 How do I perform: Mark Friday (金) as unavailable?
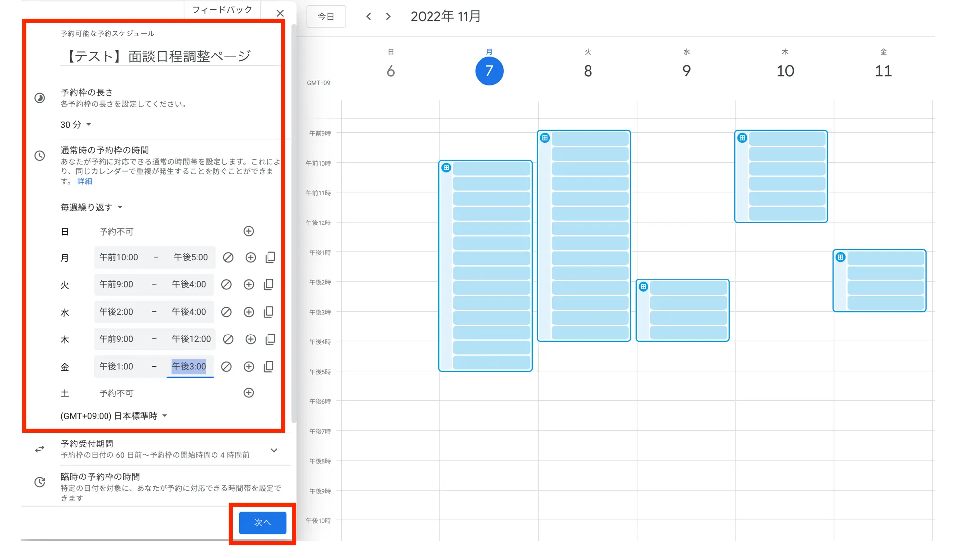[x=226, y=366]
